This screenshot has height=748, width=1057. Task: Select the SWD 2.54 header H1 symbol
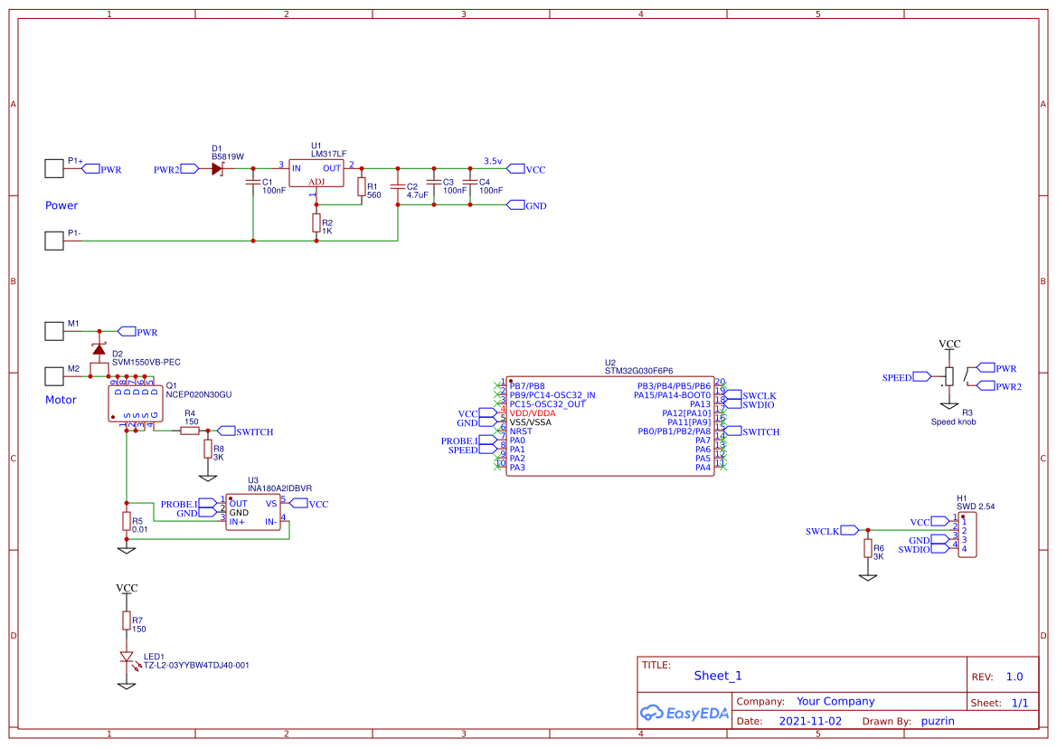(x=967, y=534)
